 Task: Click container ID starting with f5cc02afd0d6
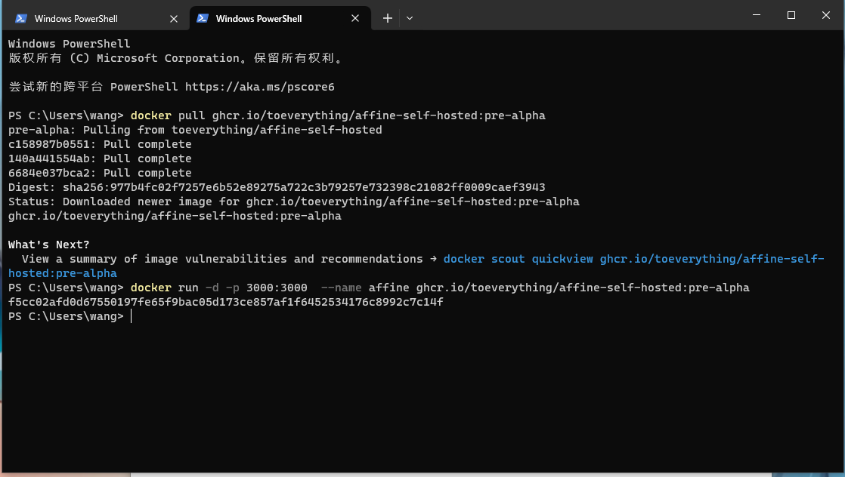point(225,301)
